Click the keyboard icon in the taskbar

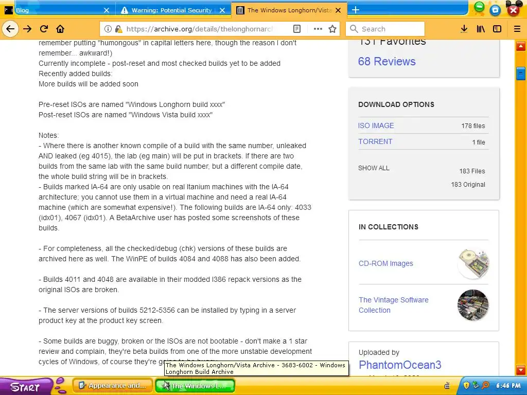(x=447, y=386)
